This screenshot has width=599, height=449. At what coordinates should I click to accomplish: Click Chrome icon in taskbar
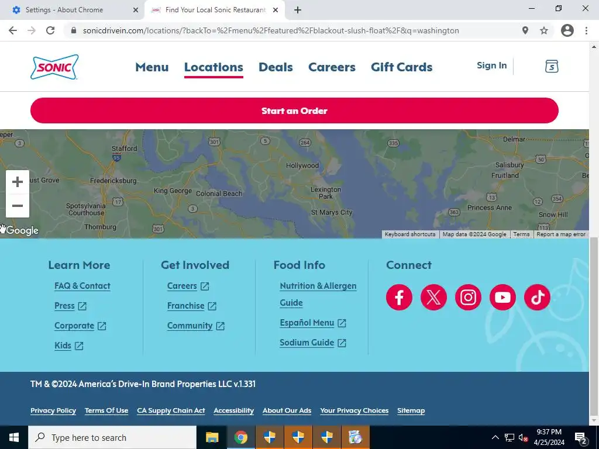pyautogui.click(x=240, y=437)
